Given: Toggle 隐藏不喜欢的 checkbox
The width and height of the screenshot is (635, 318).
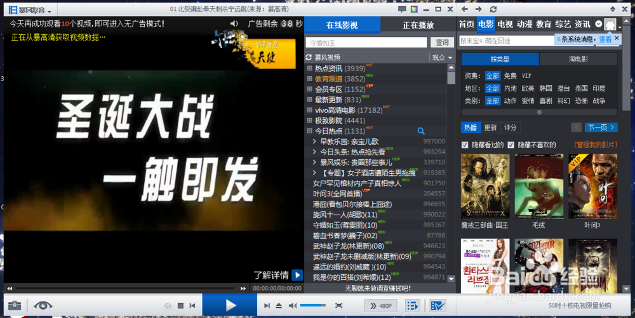Looking at the screenshot, I should 511,145.
